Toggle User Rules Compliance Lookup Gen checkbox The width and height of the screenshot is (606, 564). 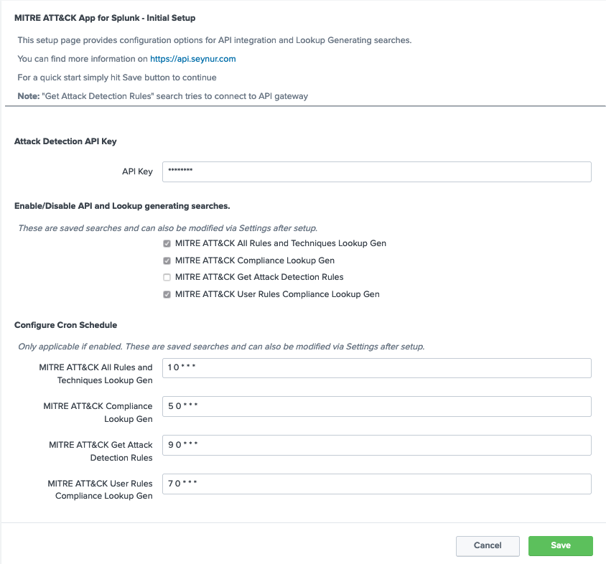point(167,294)
